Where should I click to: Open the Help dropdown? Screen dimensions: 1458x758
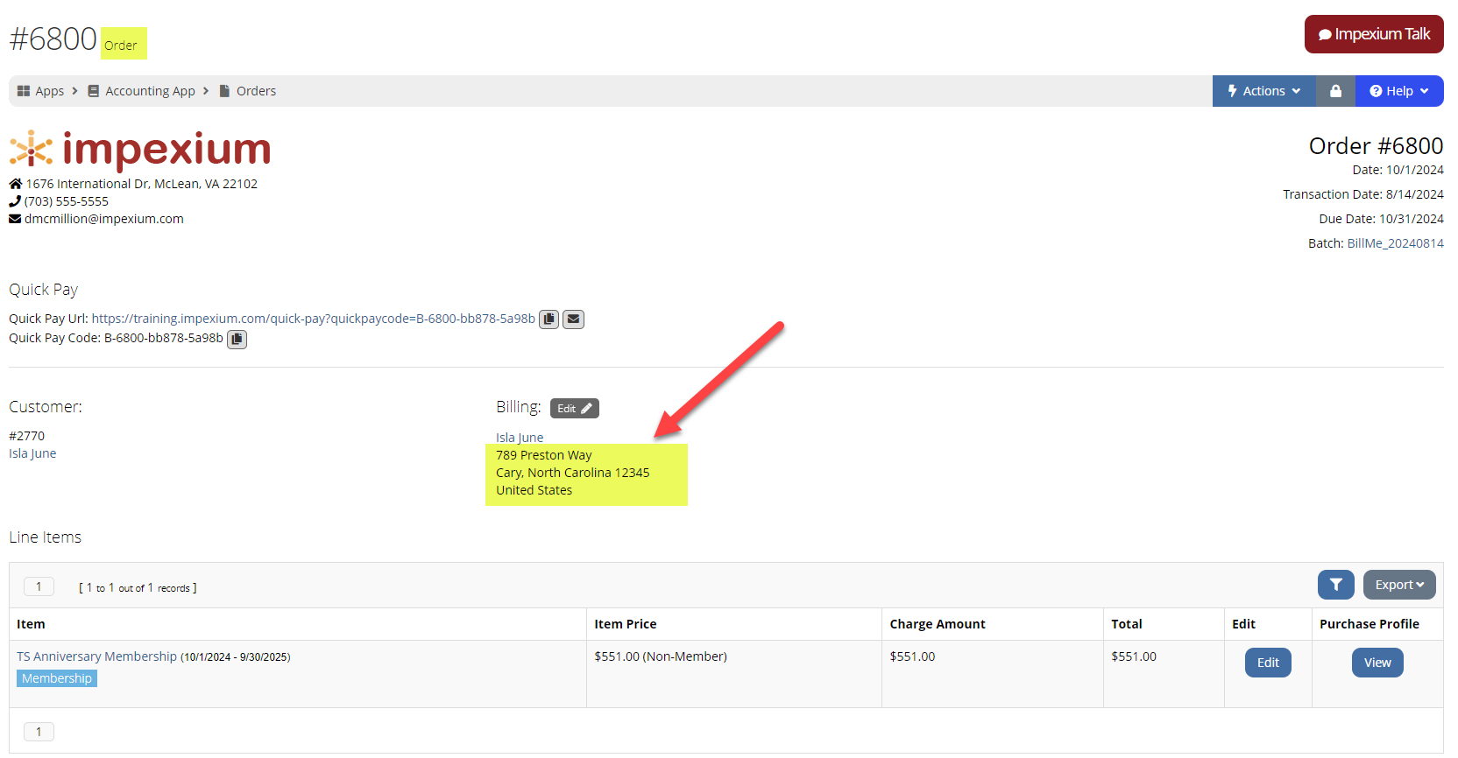click(x=1399, y=91)
